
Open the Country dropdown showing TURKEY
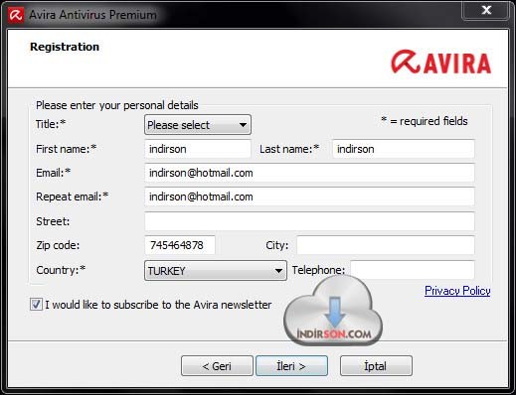pyautogui.click(x=216, y=270)
